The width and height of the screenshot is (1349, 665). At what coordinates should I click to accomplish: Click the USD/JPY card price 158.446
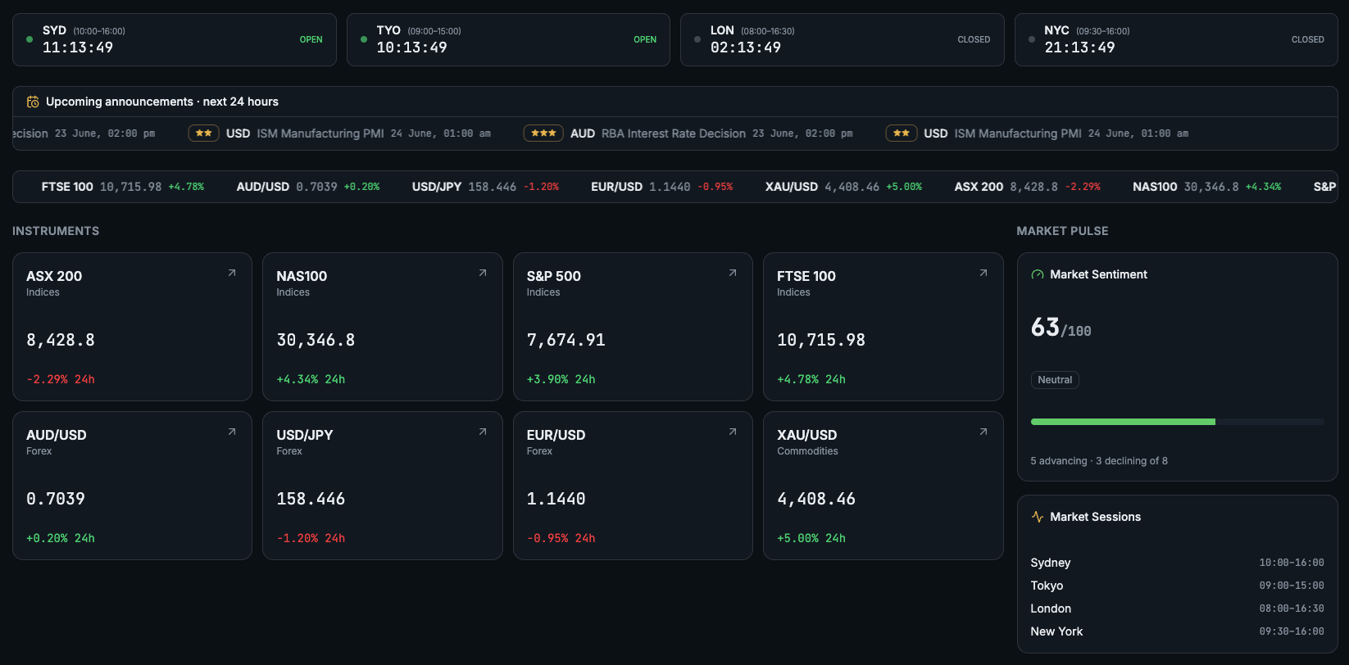coord(311,499)
